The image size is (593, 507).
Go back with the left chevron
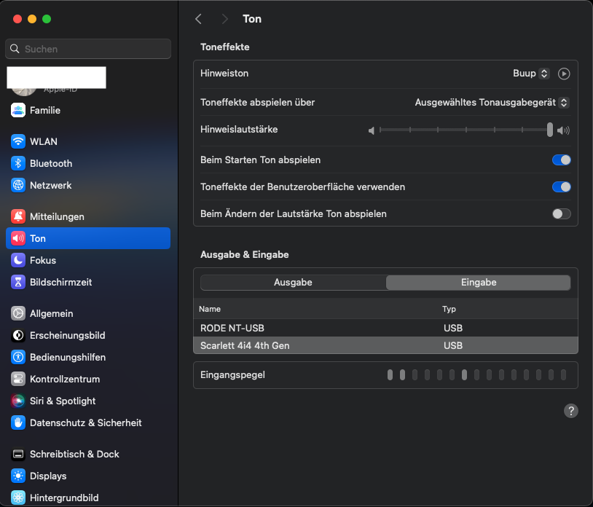point(198,19)
